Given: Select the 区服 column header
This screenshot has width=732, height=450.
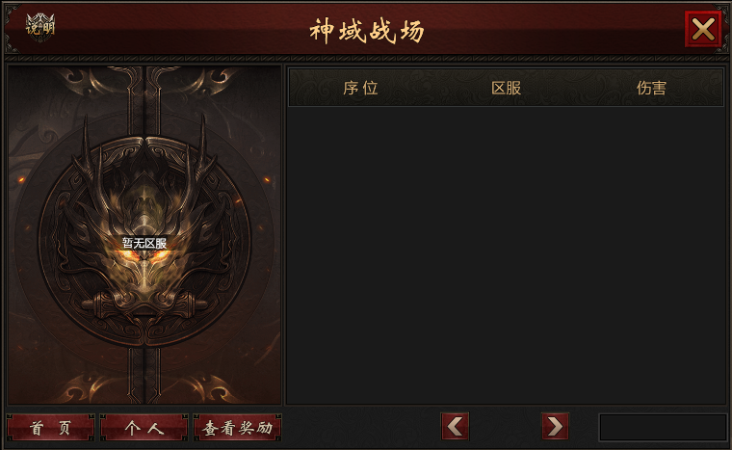Looking at the screenshot, I should click(506, 88).
